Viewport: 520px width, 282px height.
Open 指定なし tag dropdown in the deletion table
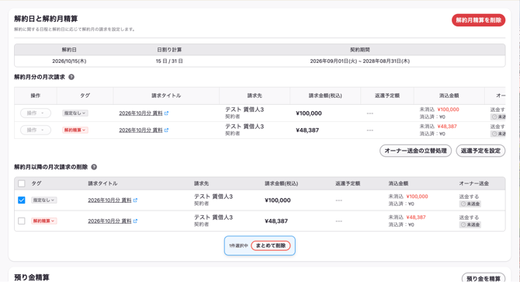44,200
